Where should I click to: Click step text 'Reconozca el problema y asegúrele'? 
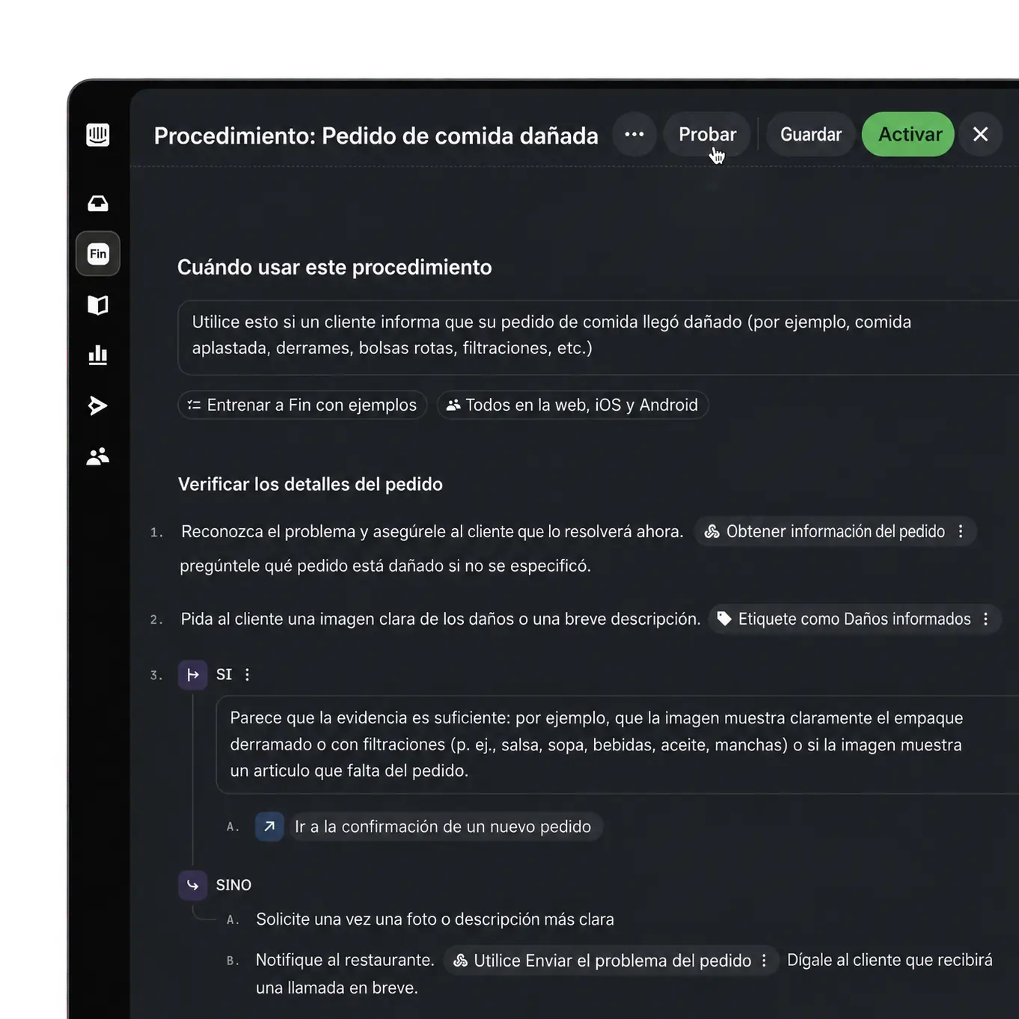(432, 531)
